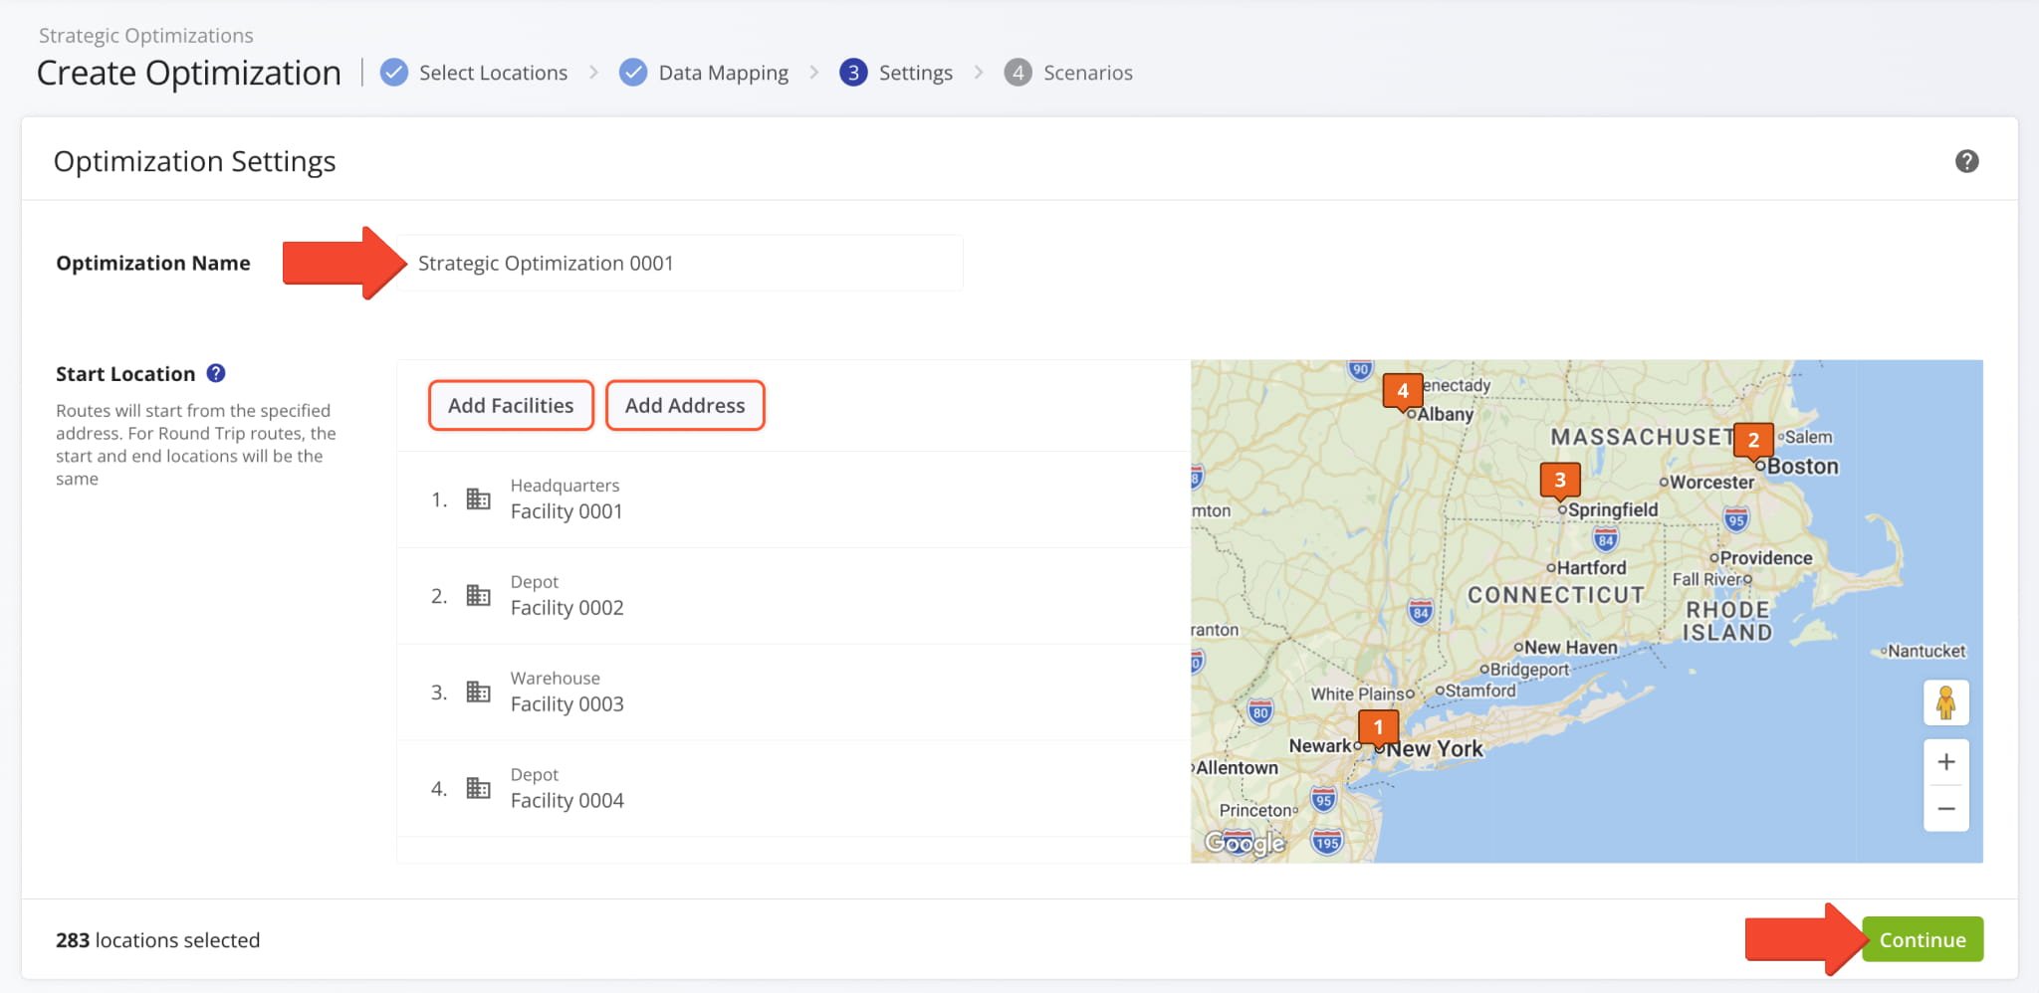This screenshot has width=2039, height=993.
Task: Click map marker 2 near Boston
Action: [x=1752, y=439]
